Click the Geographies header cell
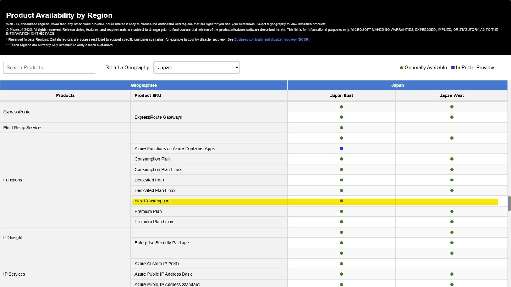This screenshot has height=287, width=511. coord(144,85)
